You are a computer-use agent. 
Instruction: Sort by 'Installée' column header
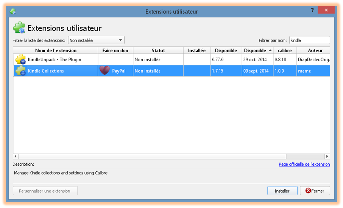pos(197,50)
